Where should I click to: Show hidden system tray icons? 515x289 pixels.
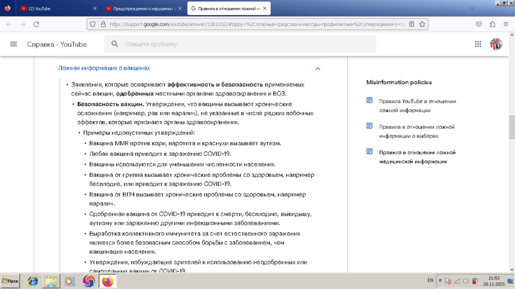(440, 280)
